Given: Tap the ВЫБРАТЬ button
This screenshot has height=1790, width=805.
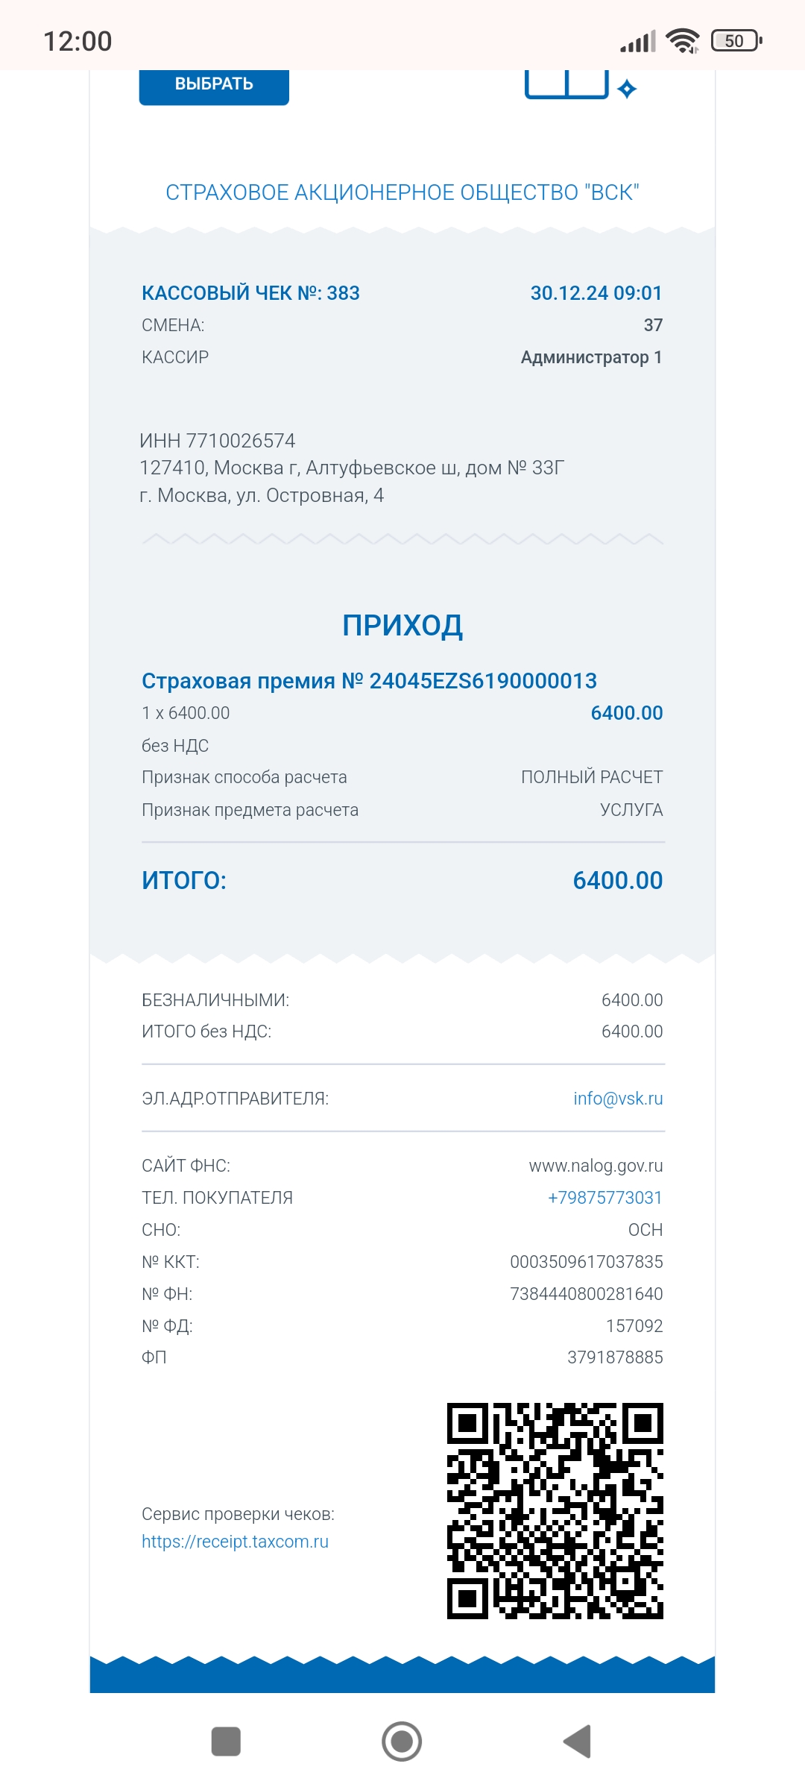Looking at the screenshot, I should [x=214, y=85].
